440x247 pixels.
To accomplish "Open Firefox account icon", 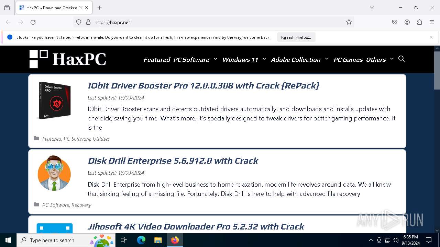I will (x=407, y=22).
